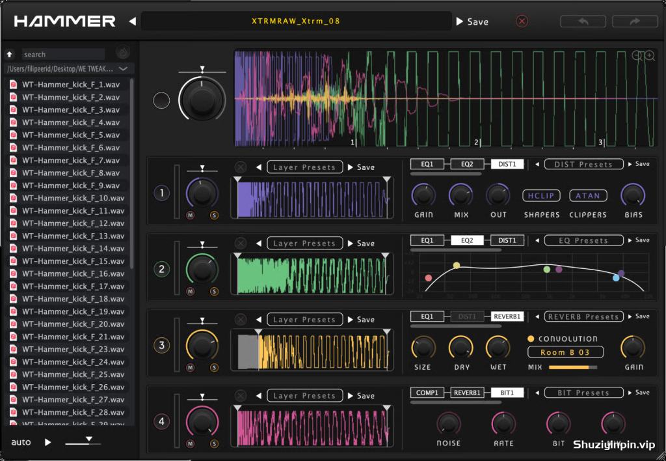Click the round icon beside search field
This screenshot has height=461, width=666.
(x=123, y=52)
